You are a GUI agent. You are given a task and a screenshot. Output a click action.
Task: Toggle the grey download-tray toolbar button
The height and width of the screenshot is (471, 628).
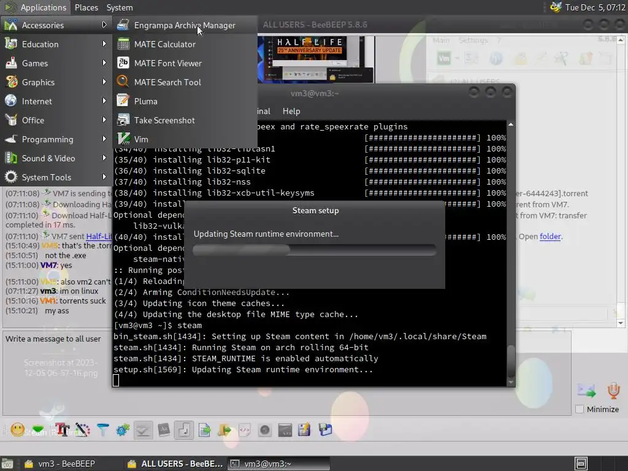[143, 430]
